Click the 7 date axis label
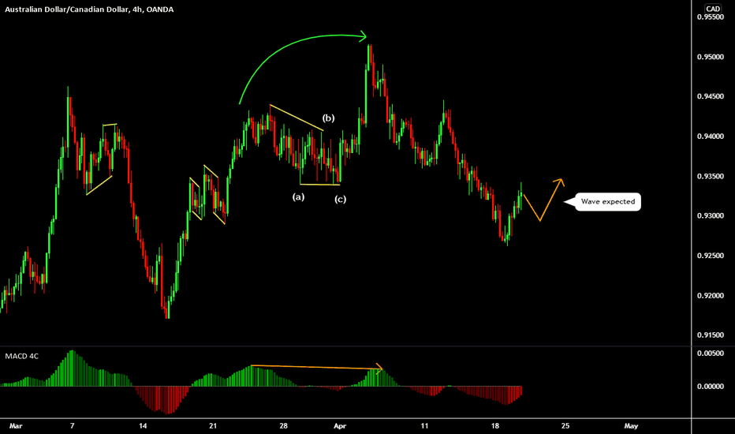 (x=73, y=426)
